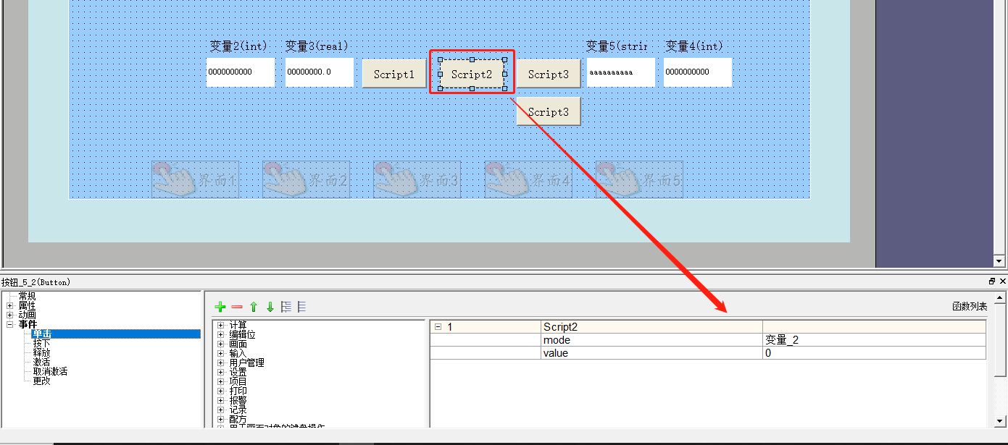1008x445 pixels.
Task: Click the 界面1 navigation button
Action: click(195, 179)
